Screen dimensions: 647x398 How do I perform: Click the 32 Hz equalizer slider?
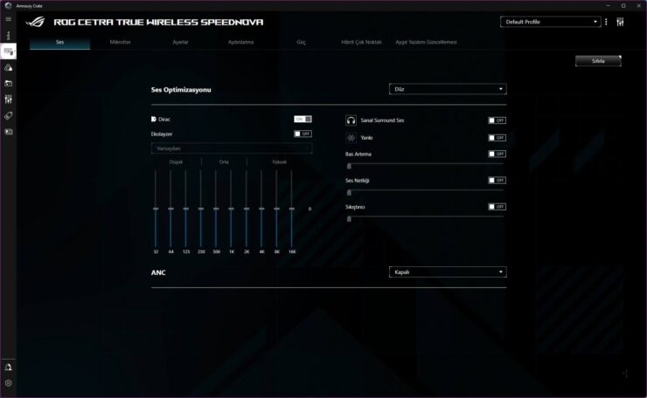156,209
